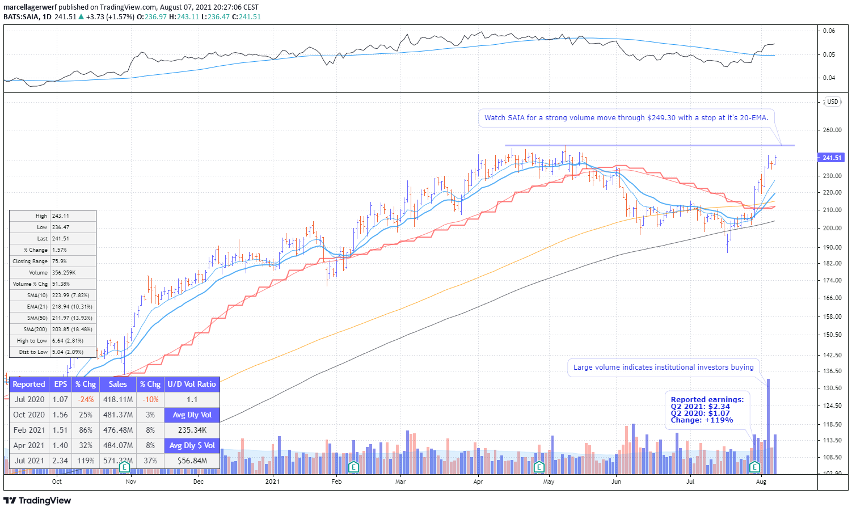Screen dimensions: 852x511
Task: Click the 'Avg Dly Vol' label cell
Action: 192,415
